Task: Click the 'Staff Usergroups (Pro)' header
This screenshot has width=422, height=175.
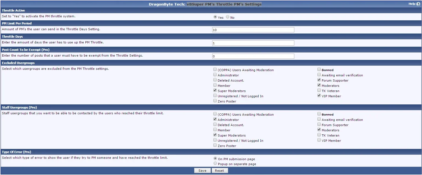Action: [x=19, y=107]
